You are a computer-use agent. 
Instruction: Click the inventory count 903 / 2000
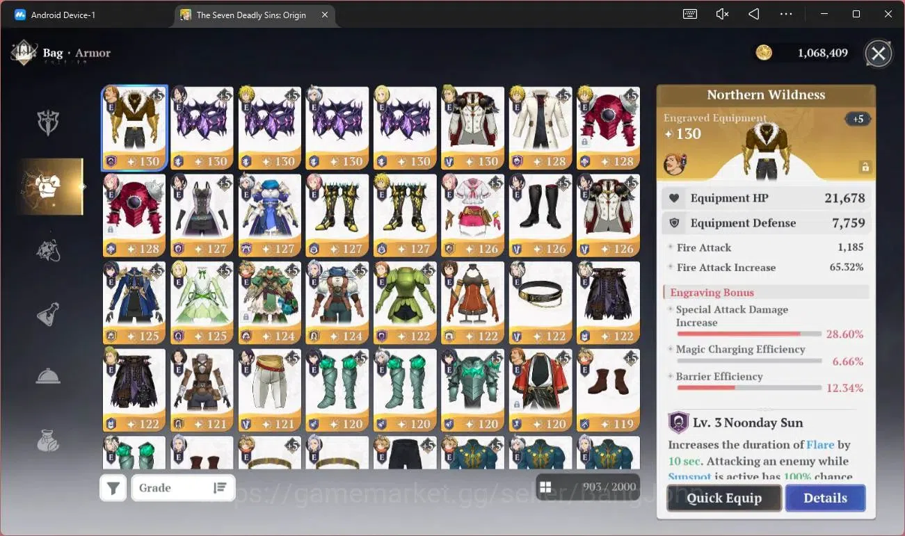(609, 487)
